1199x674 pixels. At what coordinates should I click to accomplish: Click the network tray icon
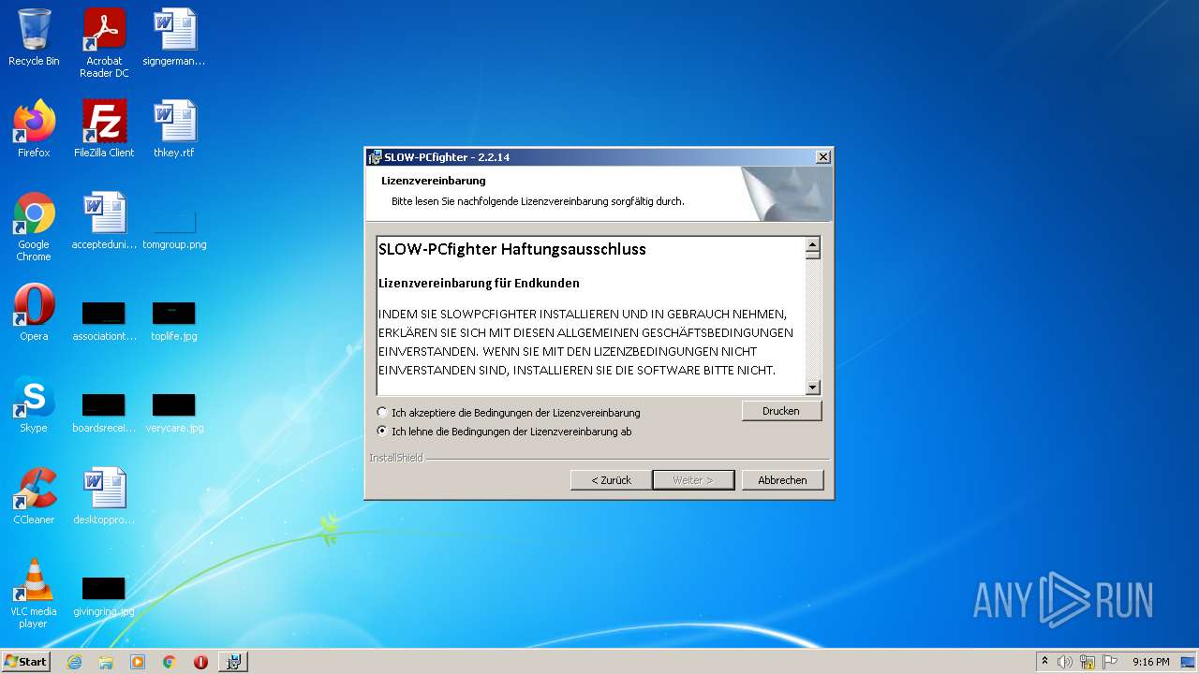coord(1088,662)
